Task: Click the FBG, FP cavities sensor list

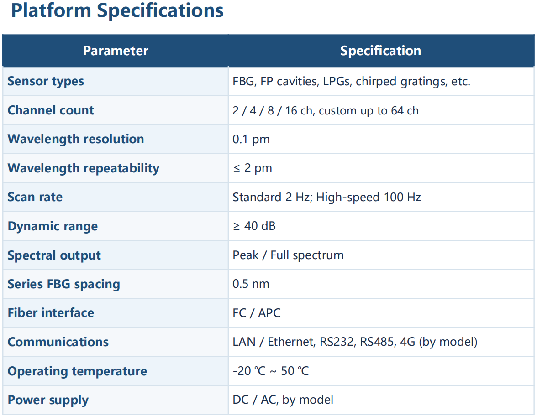Action: pos(351,82)
